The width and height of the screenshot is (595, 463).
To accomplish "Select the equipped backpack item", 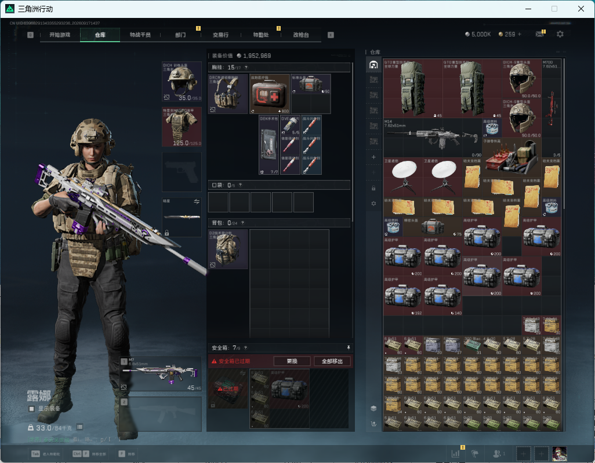I will click(228, 249).
